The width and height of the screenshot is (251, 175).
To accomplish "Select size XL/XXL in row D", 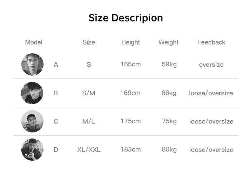I will pyautogui.click(x=89, y=150).
